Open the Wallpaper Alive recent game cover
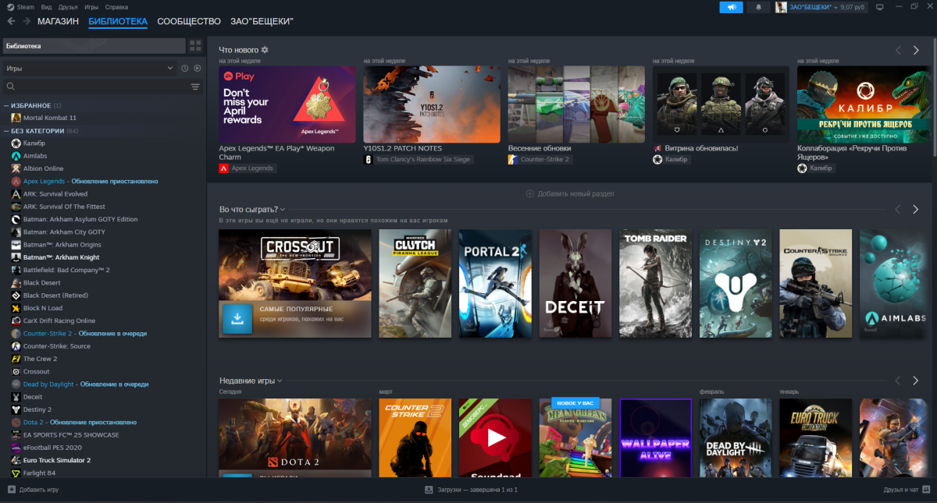This screenshot has height=503, width=937. coord(655,438)
